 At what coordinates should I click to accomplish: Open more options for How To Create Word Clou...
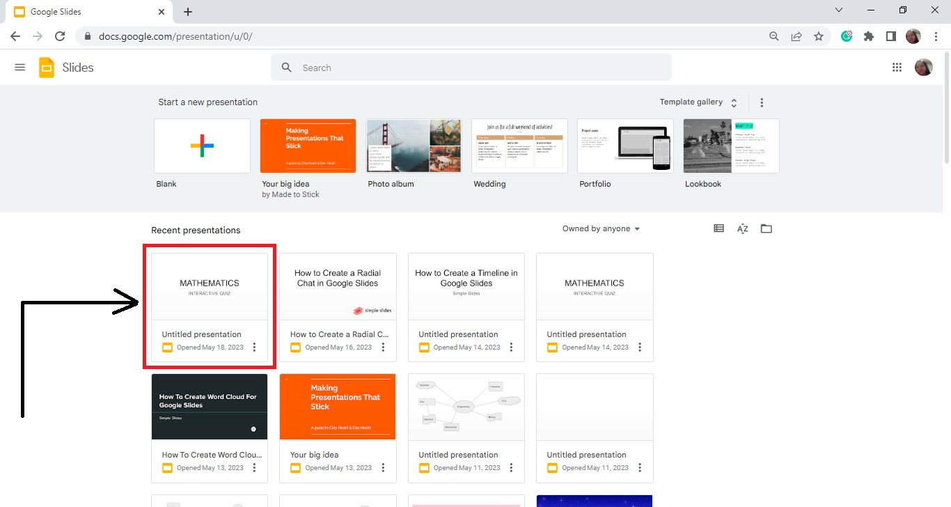[255, 467]
